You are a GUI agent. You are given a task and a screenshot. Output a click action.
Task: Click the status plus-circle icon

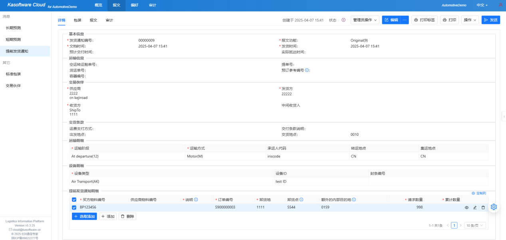click(343, 20)
